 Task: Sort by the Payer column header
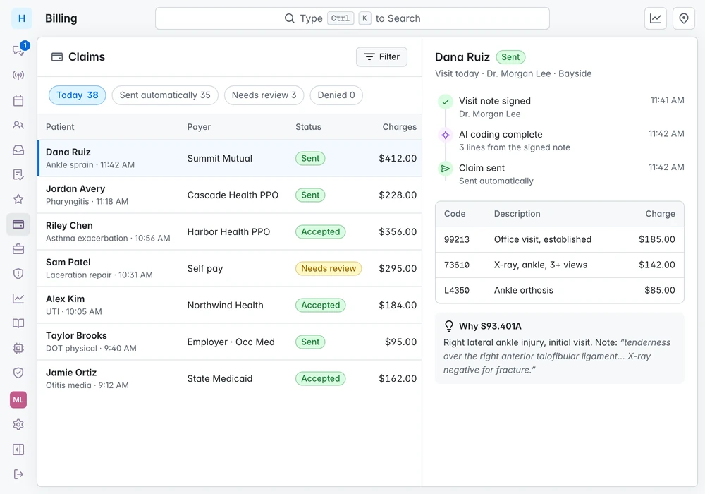(x=199, y=127)
